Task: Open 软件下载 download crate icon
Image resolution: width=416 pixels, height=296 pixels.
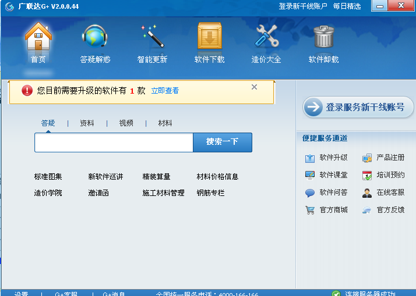Action: point(209,35)
